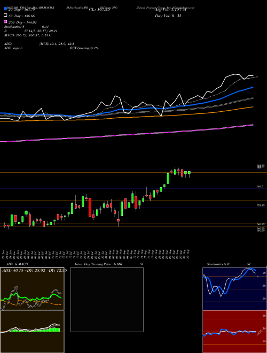Click the blue Stochastics chart panel
267x353 pixels.
click(234, 289)
